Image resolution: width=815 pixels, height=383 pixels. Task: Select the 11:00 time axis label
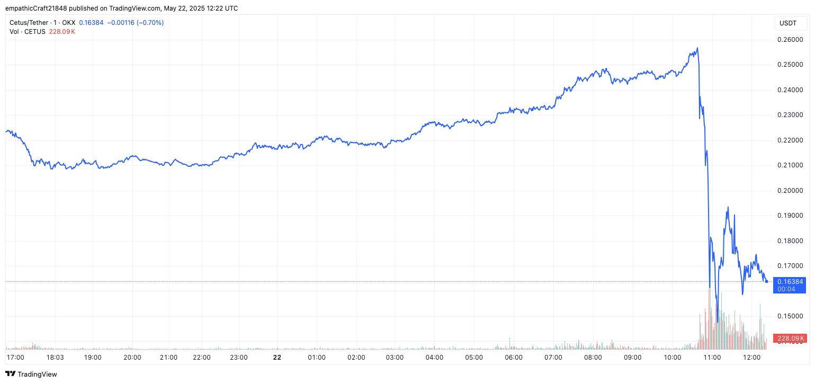tap(712, 358)
